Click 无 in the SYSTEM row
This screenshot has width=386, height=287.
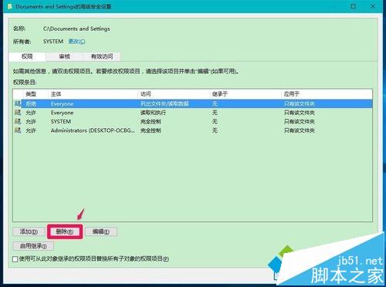[x=215, y=121]
